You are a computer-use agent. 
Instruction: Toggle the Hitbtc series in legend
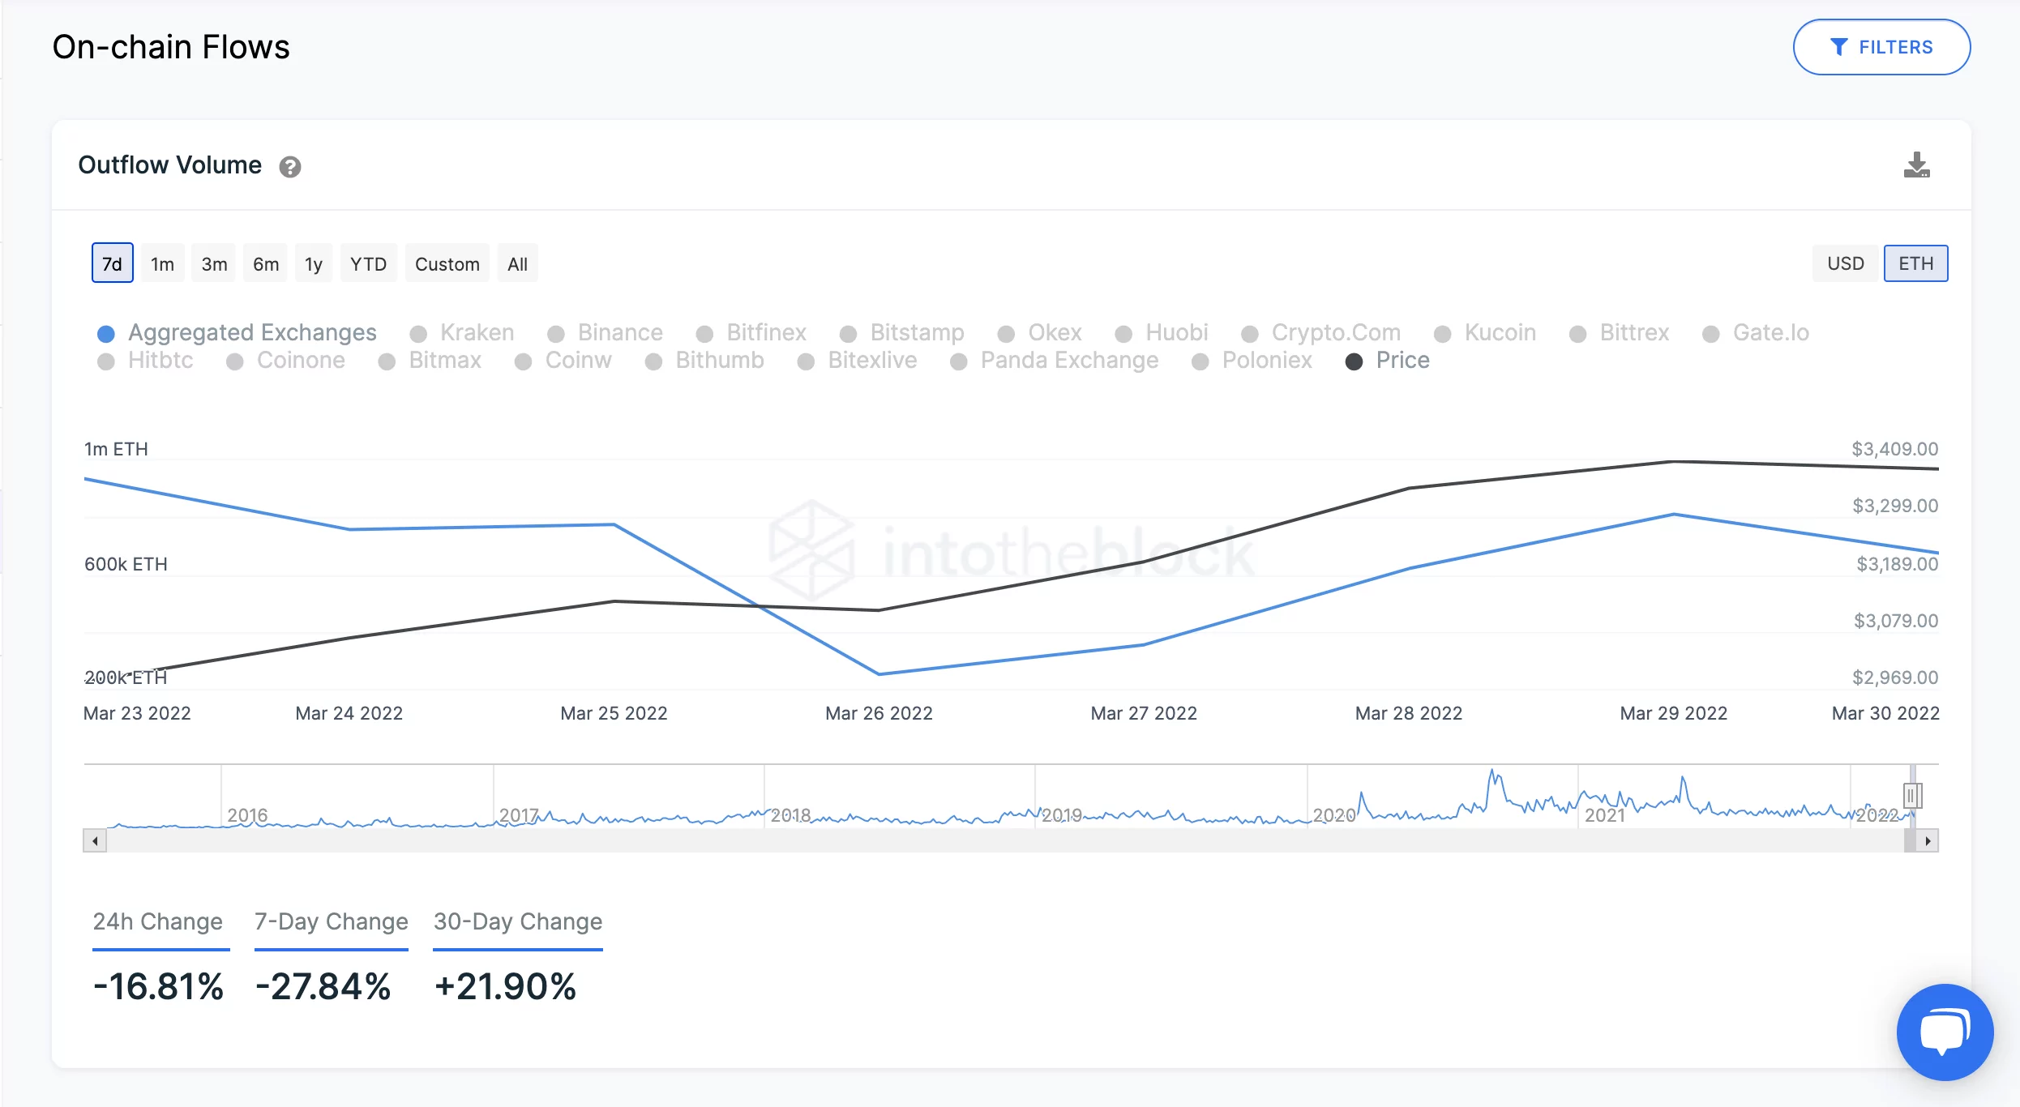[145, 361]
